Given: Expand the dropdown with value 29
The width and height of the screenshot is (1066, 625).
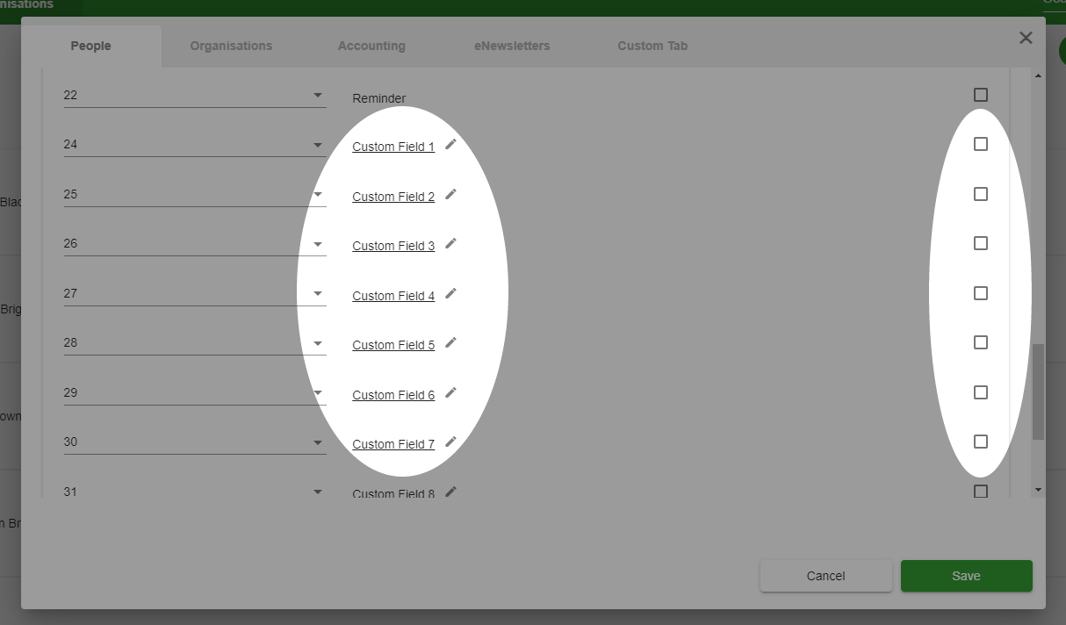Looking at the screenshot, I should tap(195, 392).
